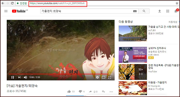The image size is (180, 97).
Task: Open the video upload arrow icon
Action: click(x=159, y=11)
